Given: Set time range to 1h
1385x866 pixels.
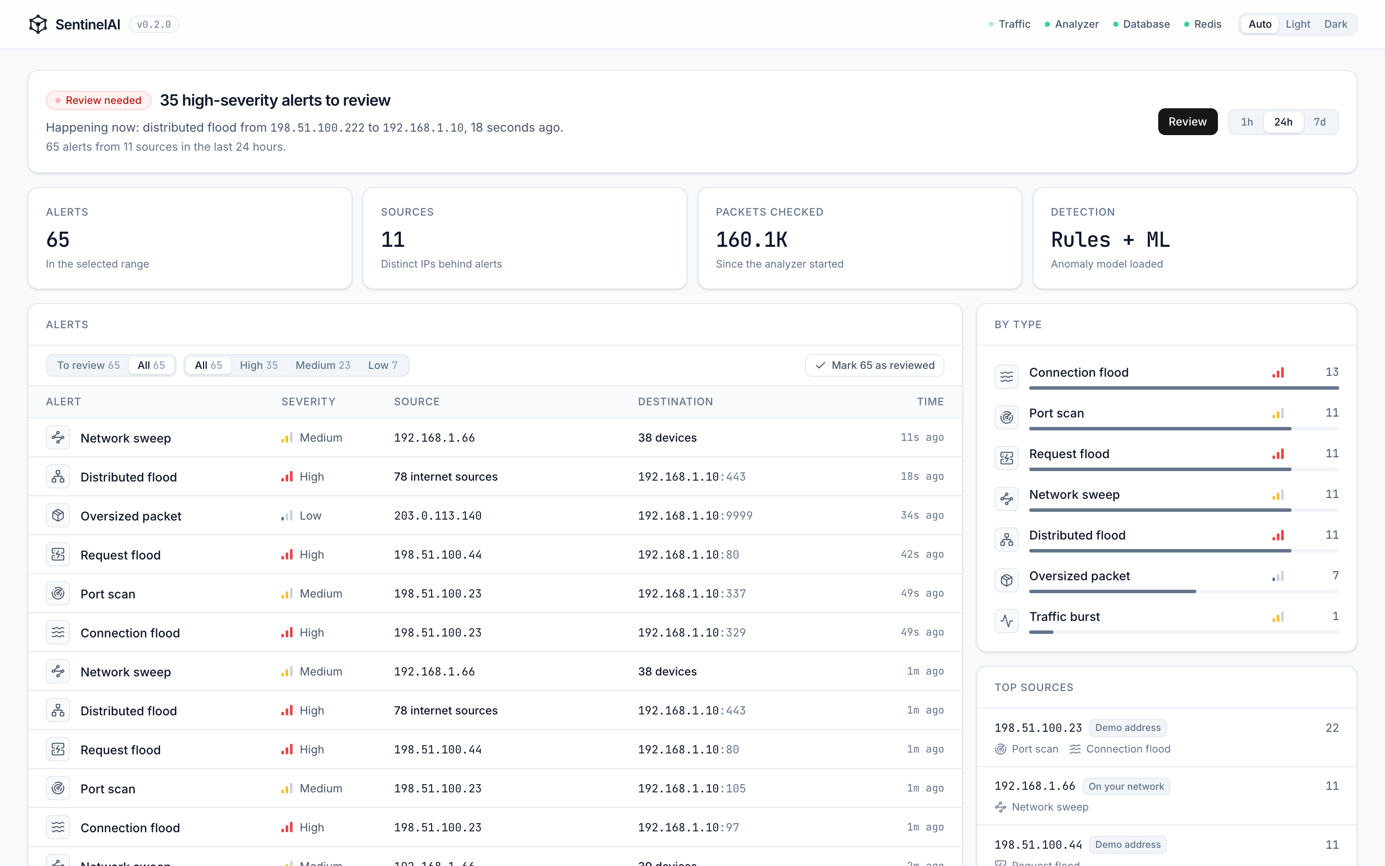Looking at the screenshot, I should click(x=1246, y=122).
